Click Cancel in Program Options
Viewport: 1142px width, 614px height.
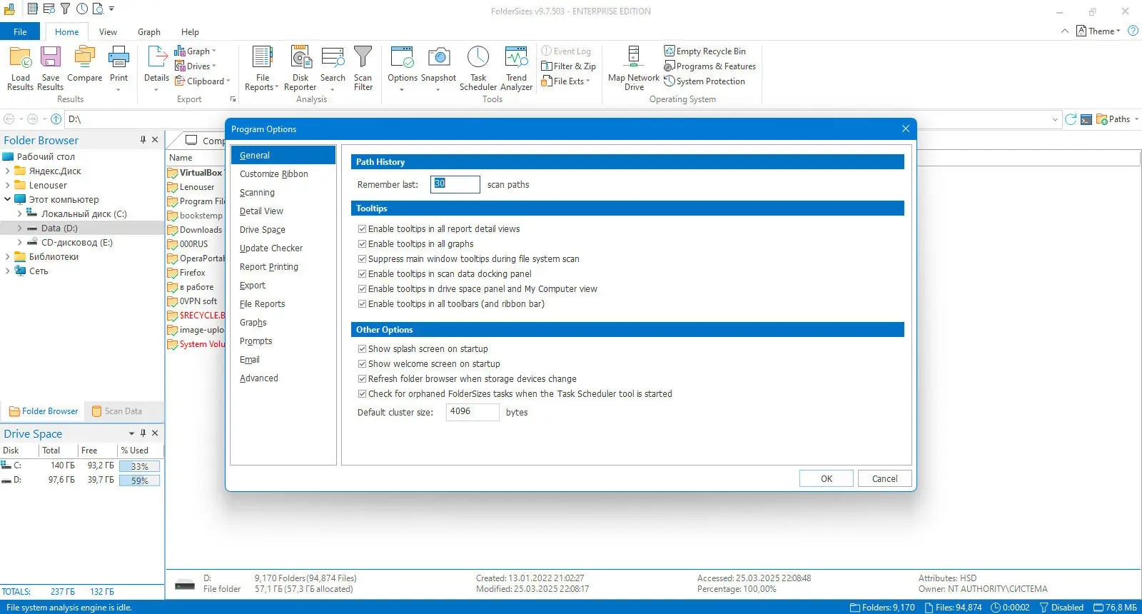click(x=885, y=479)
